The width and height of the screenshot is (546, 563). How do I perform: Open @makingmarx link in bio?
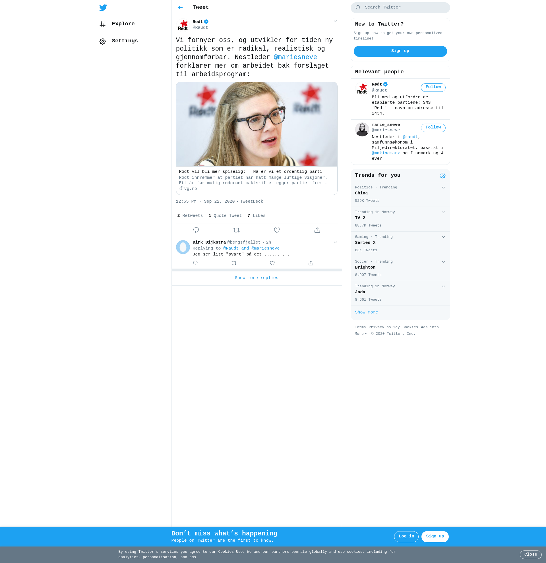point(386,153)
